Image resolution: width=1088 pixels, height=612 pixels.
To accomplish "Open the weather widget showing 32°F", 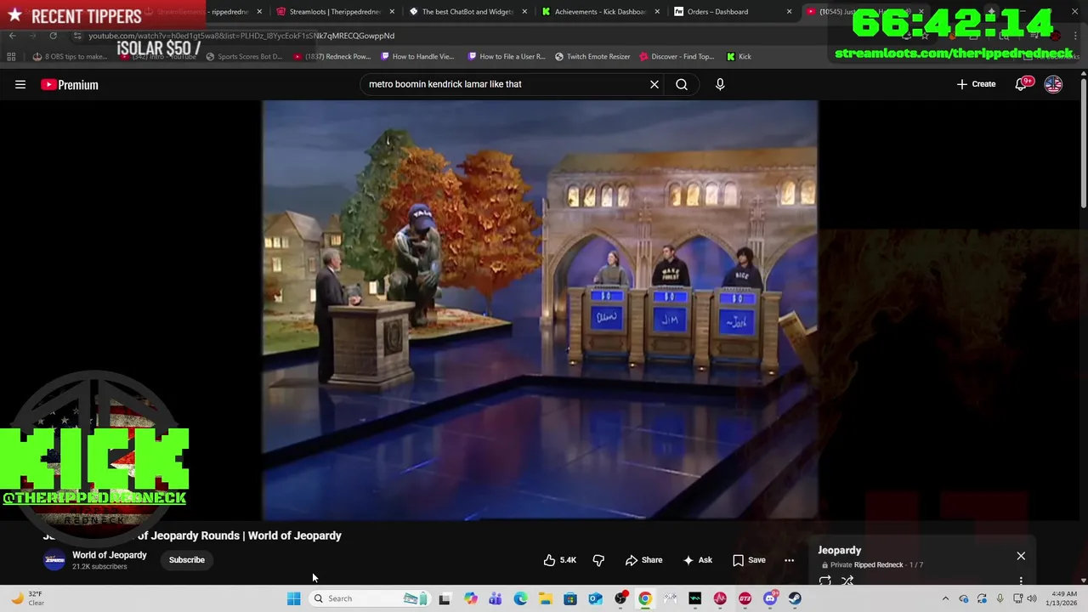I will tap(27, 598).
